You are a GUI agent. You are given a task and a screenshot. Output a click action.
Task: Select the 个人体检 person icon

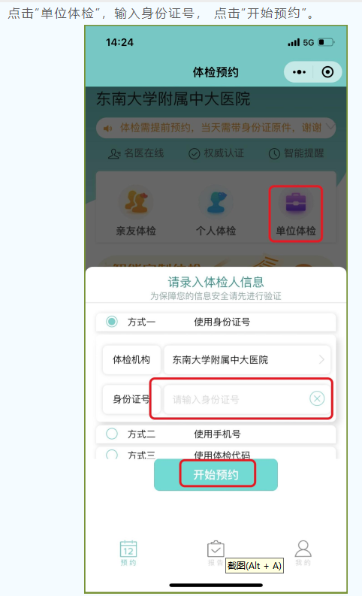point(216,202)
